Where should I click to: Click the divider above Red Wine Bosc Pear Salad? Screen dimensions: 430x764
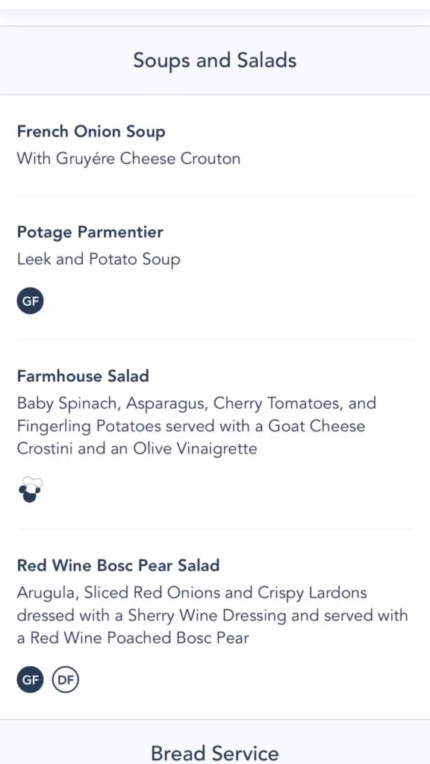(215, 529)
